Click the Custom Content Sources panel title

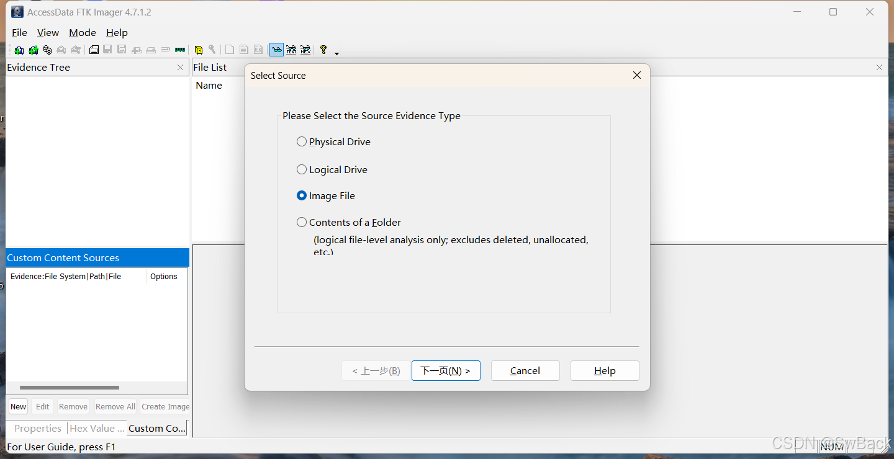pyautogui.click(x=97, y=257)
